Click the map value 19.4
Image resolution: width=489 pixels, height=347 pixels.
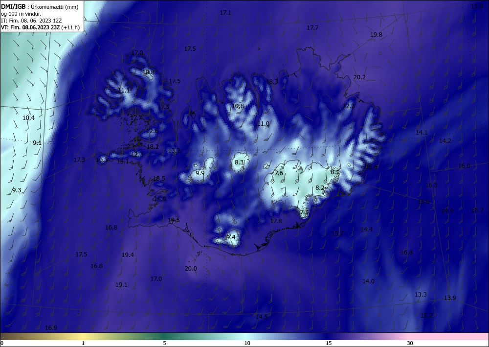point(128,255)
